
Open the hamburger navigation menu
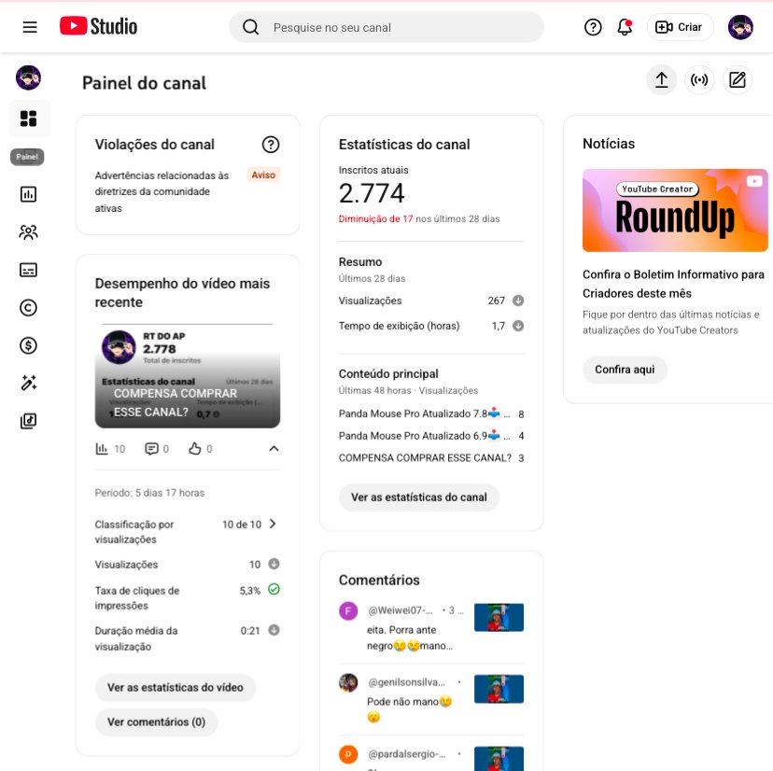31,26
